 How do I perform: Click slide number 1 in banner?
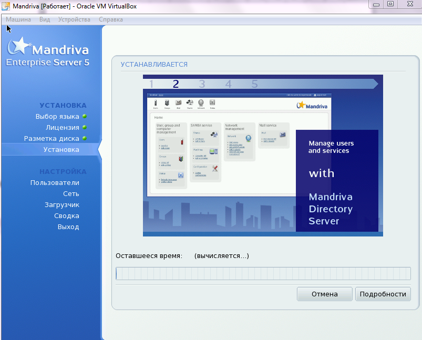click(151, 84)
